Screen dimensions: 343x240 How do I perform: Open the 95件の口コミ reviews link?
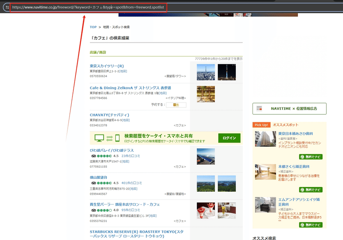tap(131, 210)
